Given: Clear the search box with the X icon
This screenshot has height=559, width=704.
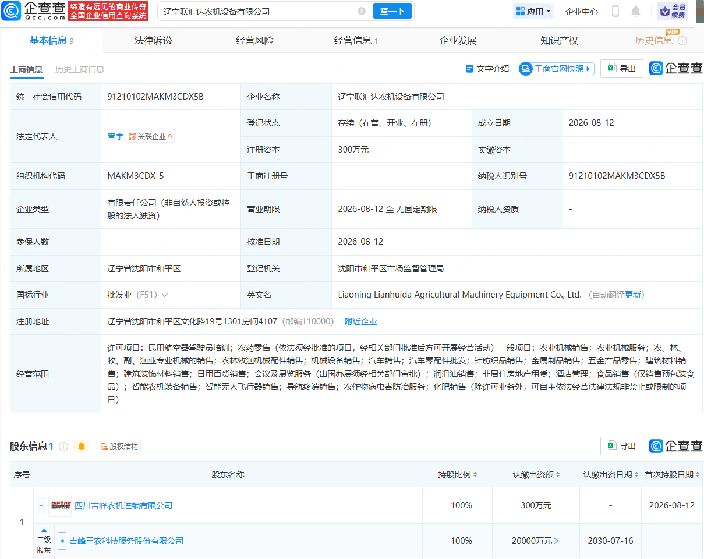Looking at the screenshot, I should pyautogui.click(x=362, y=11).
